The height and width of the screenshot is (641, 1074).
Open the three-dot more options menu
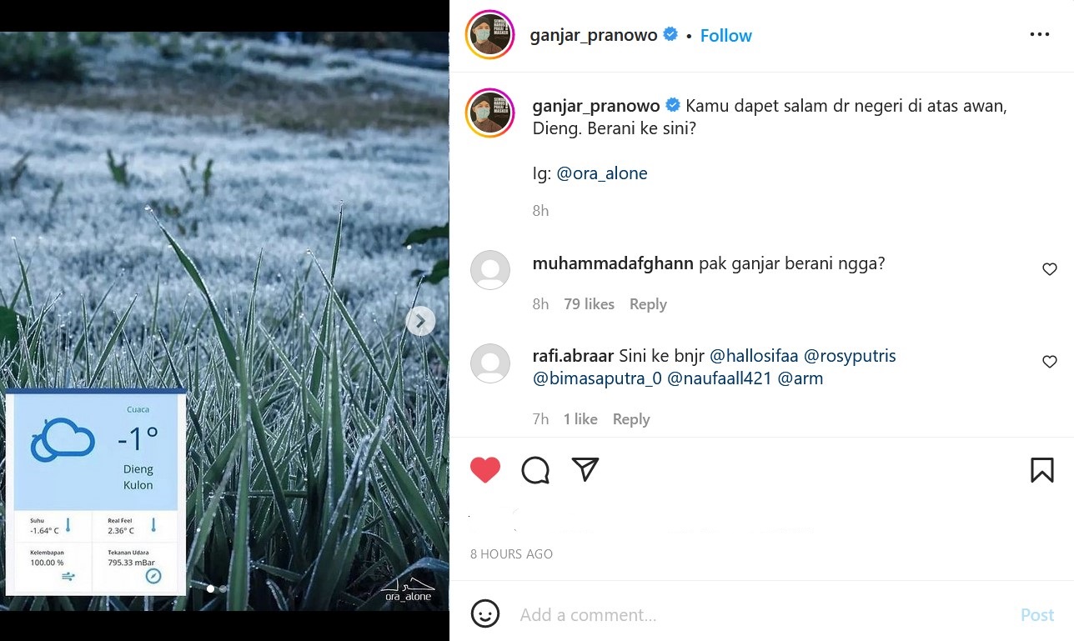[1040, 34]
